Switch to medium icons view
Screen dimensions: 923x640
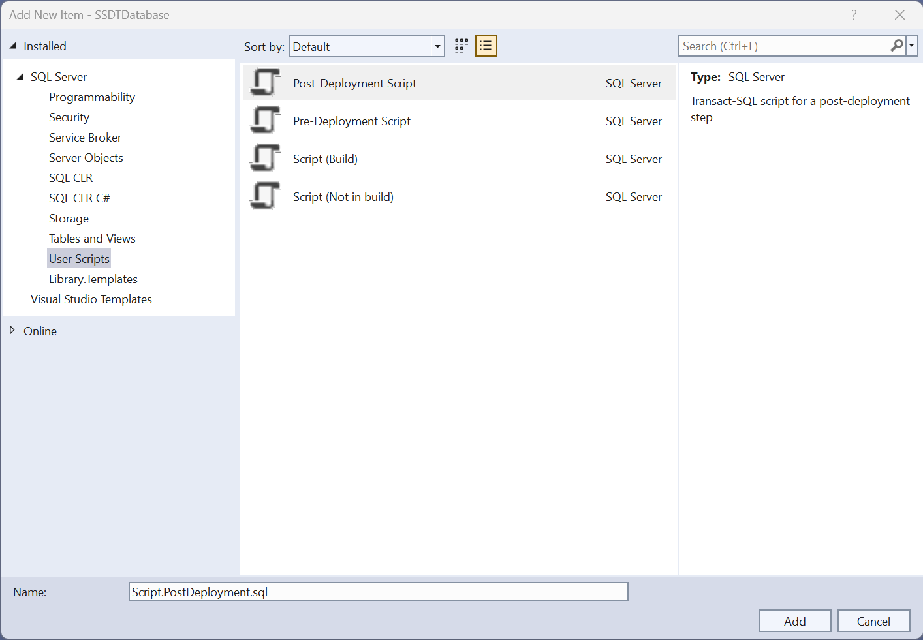pyautogui.click(x=461, y=45)
